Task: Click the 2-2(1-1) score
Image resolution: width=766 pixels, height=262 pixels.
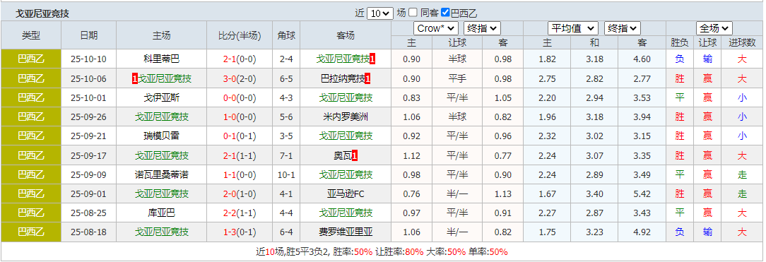Action: pos(240,213)
